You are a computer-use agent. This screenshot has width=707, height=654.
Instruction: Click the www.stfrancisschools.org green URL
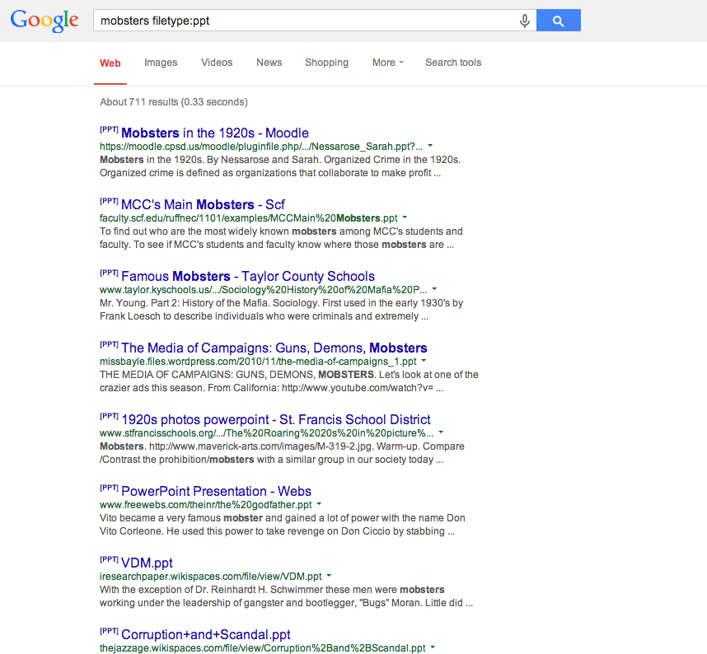point(266,433)
